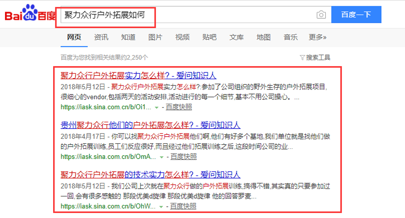
Task: Click snippet line 很细心的vendor,包括两天的活动安排
Action: (180, 97)
